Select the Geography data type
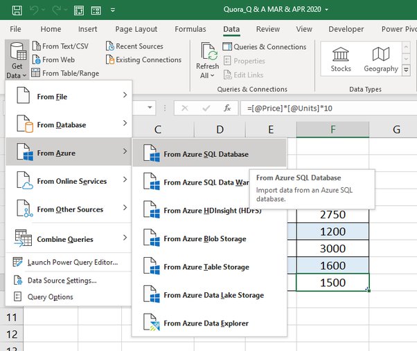417x351 pixels. tap(381, 59)
